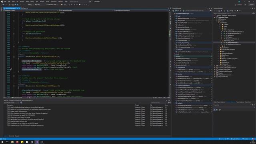The image size is (256, 144).
Task: Switch to the Class View tab
Action: pyautogui.click(x=248, y=102)
